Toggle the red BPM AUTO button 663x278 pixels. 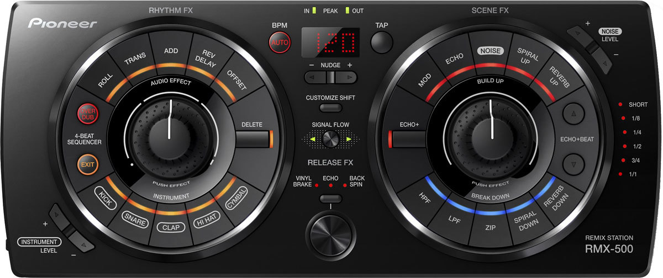click(280, 42)
